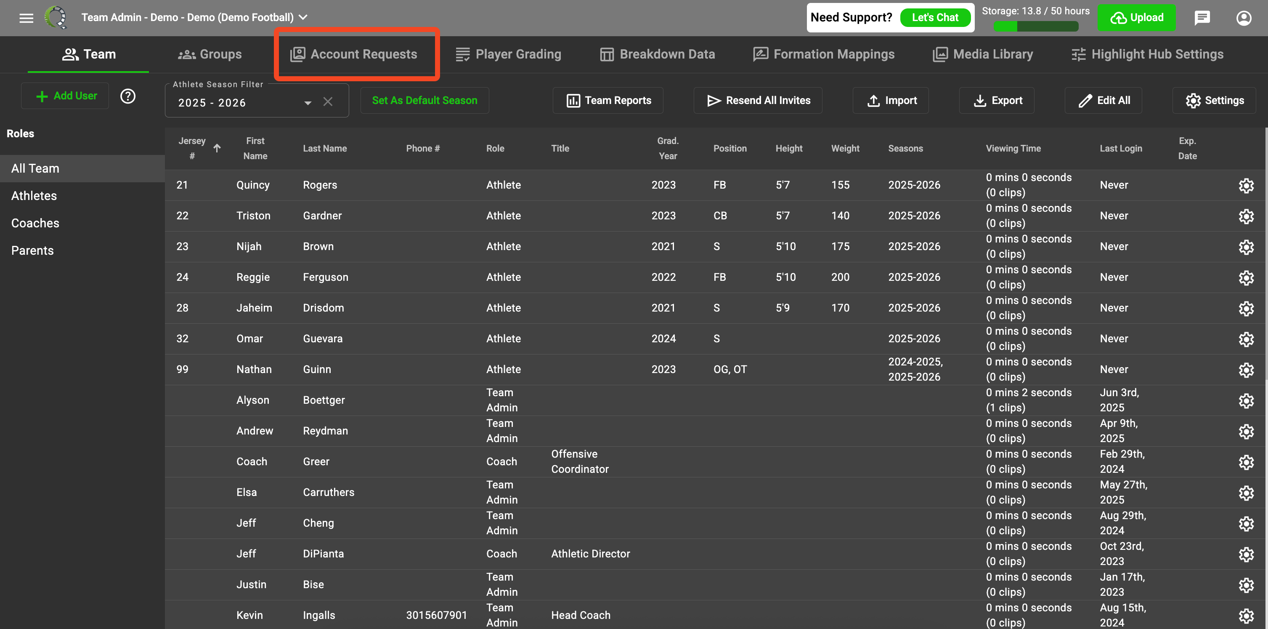The width and height of the screenshot is (1268, 629).
Task: Click the 'OG, OT' position cell
Action: click(730, 369)
